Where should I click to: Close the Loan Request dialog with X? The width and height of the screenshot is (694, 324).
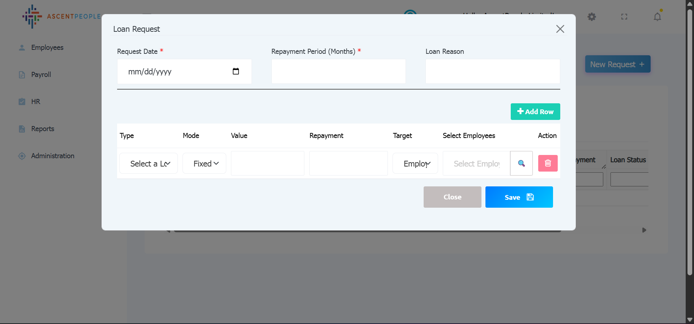click(x=560, y=29)
